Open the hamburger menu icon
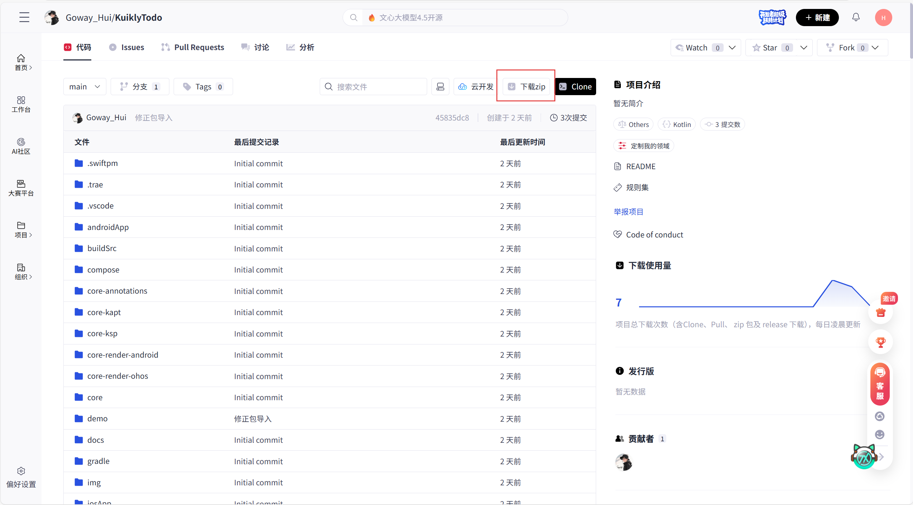Viewport: 913px width, 505px height. pyautogui.click(x=24, y=17)
